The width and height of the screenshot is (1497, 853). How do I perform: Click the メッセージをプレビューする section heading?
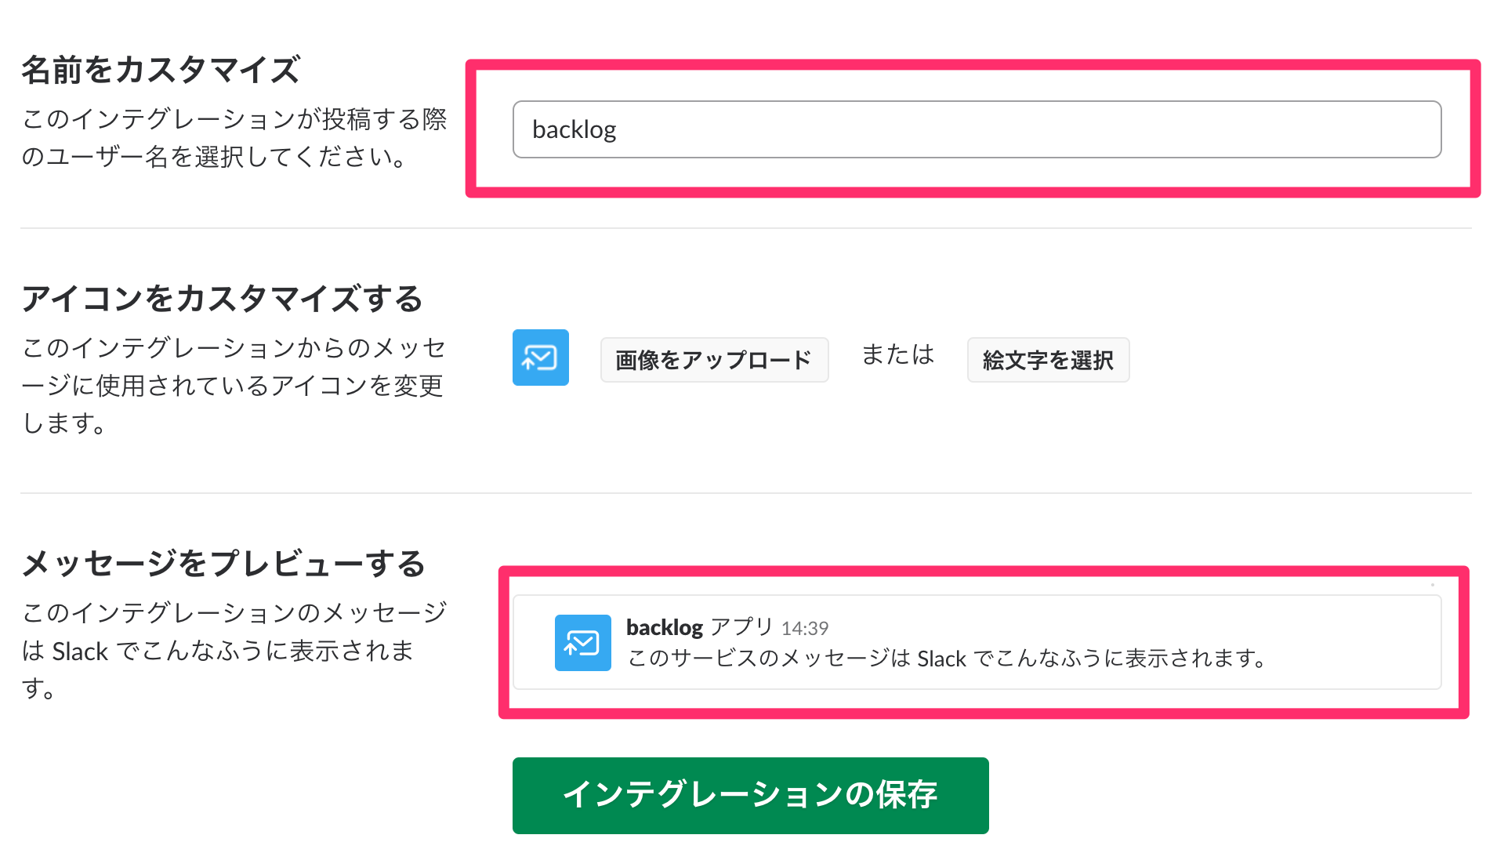tap(224, 561)
